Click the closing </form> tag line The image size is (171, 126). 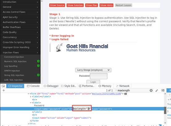(34, 121)
